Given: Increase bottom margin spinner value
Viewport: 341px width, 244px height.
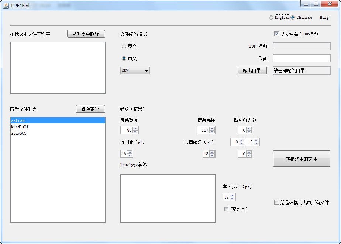Looking at the screenshot, I should (x=249, y=152).
